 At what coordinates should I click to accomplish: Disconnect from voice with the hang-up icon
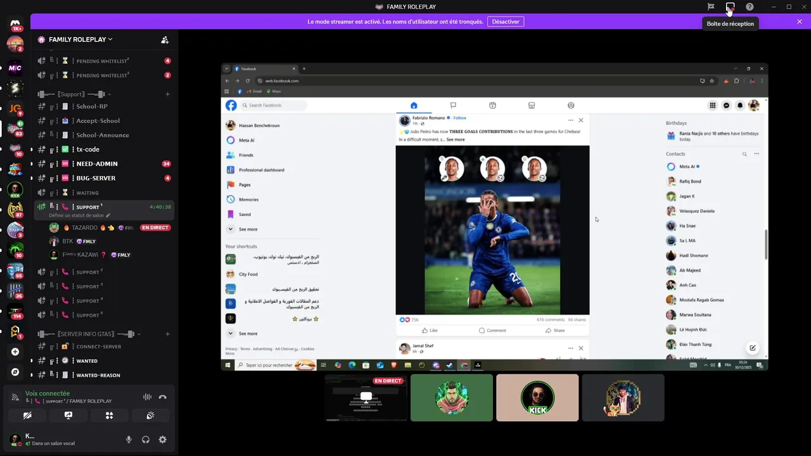point(162,397)
